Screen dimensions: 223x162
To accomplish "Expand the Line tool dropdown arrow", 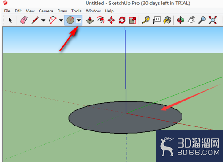I will click(x=43, y=20).
